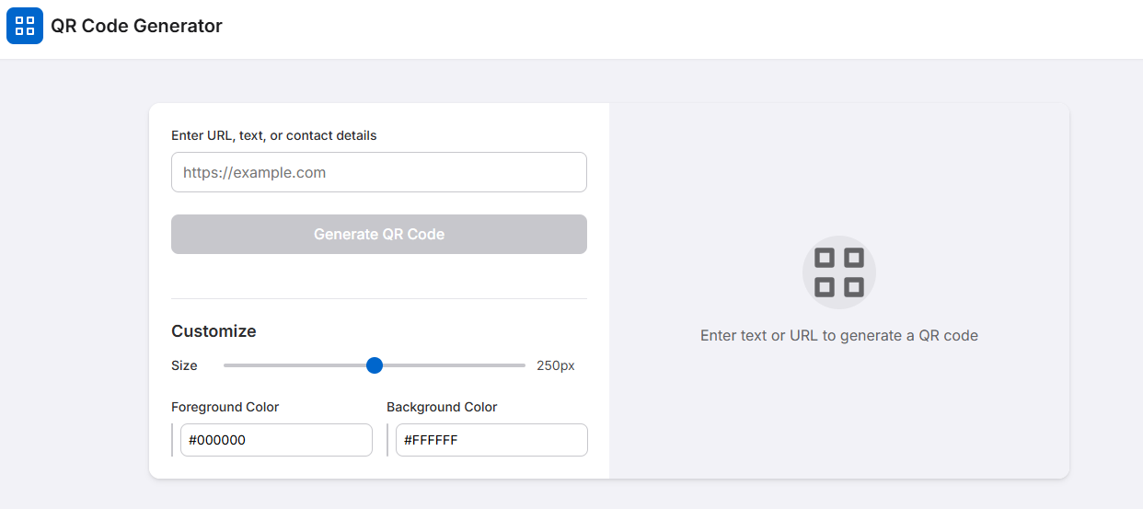
Task: Click the Foreground Color label
Action: point(225,407)
